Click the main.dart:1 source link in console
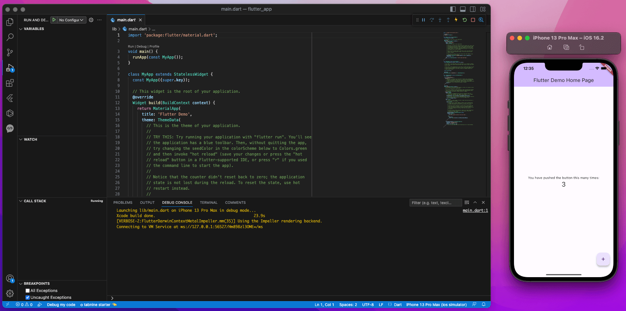 pyautogui.click(x=475, y=211)
